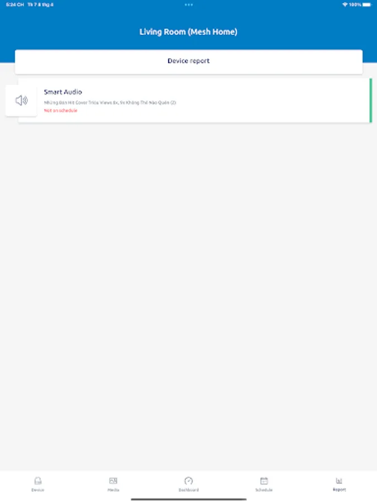Screen dimensions: 377x503
Task: Open the Media picture icon
Action: pyautogui.click(x=113, y=481)
